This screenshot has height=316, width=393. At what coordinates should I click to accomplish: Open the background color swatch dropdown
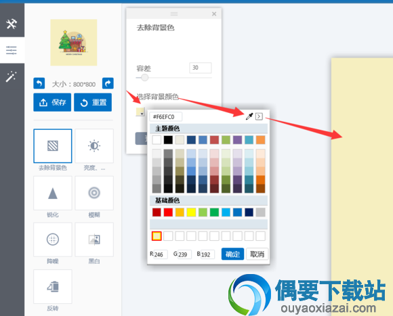tap(140, 112)
